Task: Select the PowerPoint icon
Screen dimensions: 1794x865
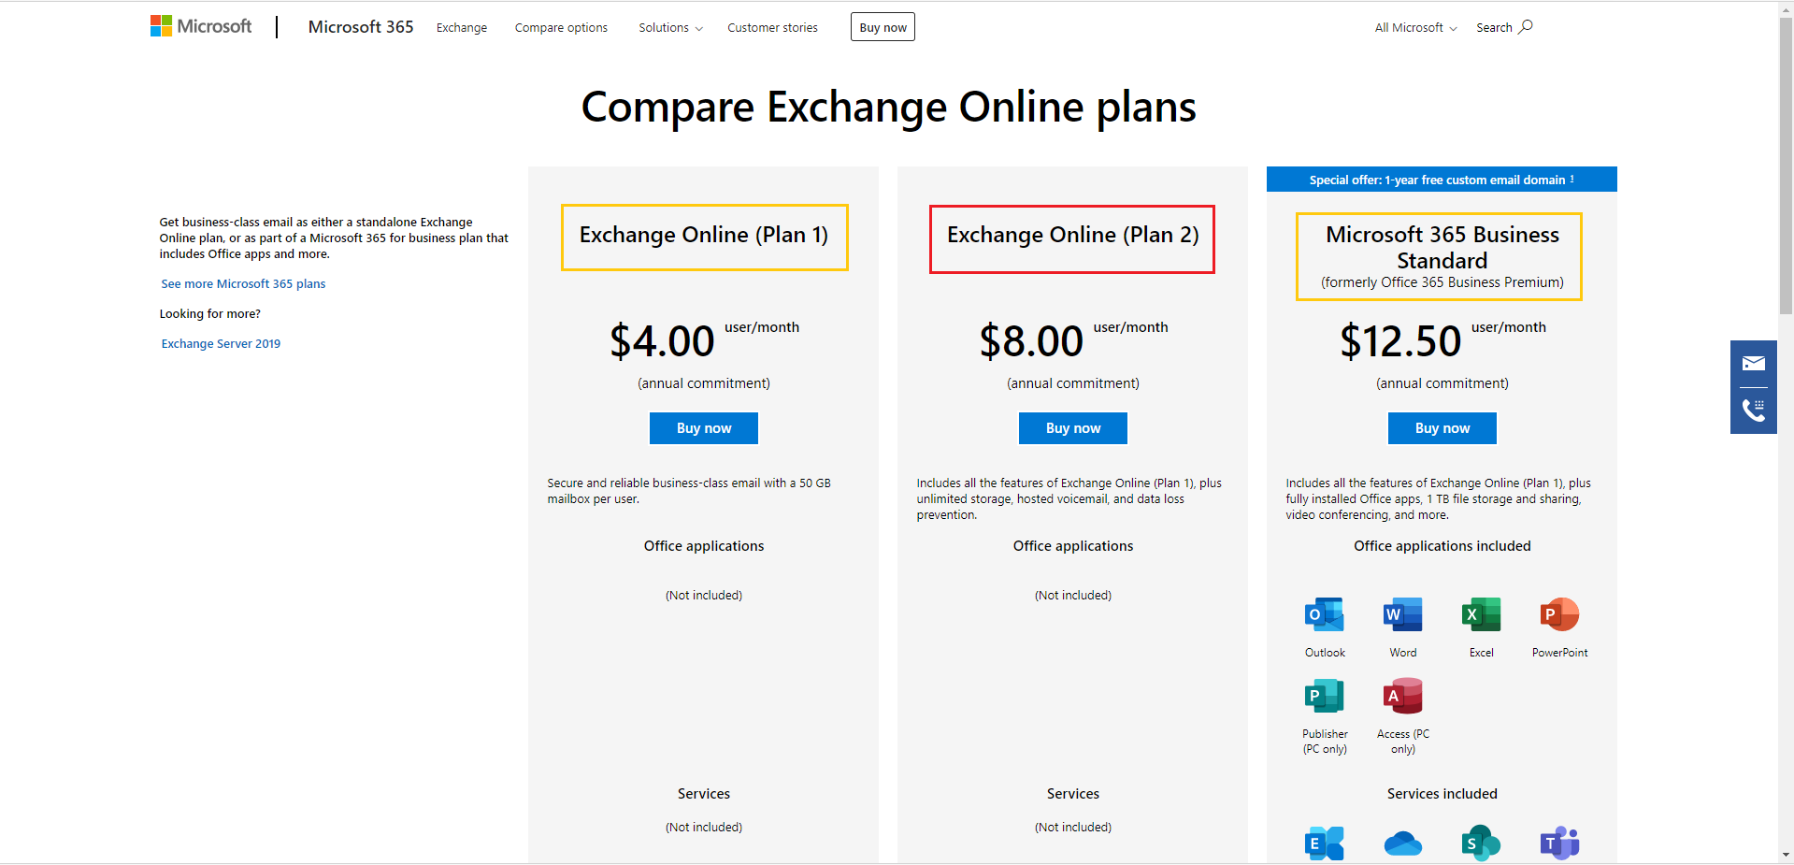Action: click(x=1558, y=614)
